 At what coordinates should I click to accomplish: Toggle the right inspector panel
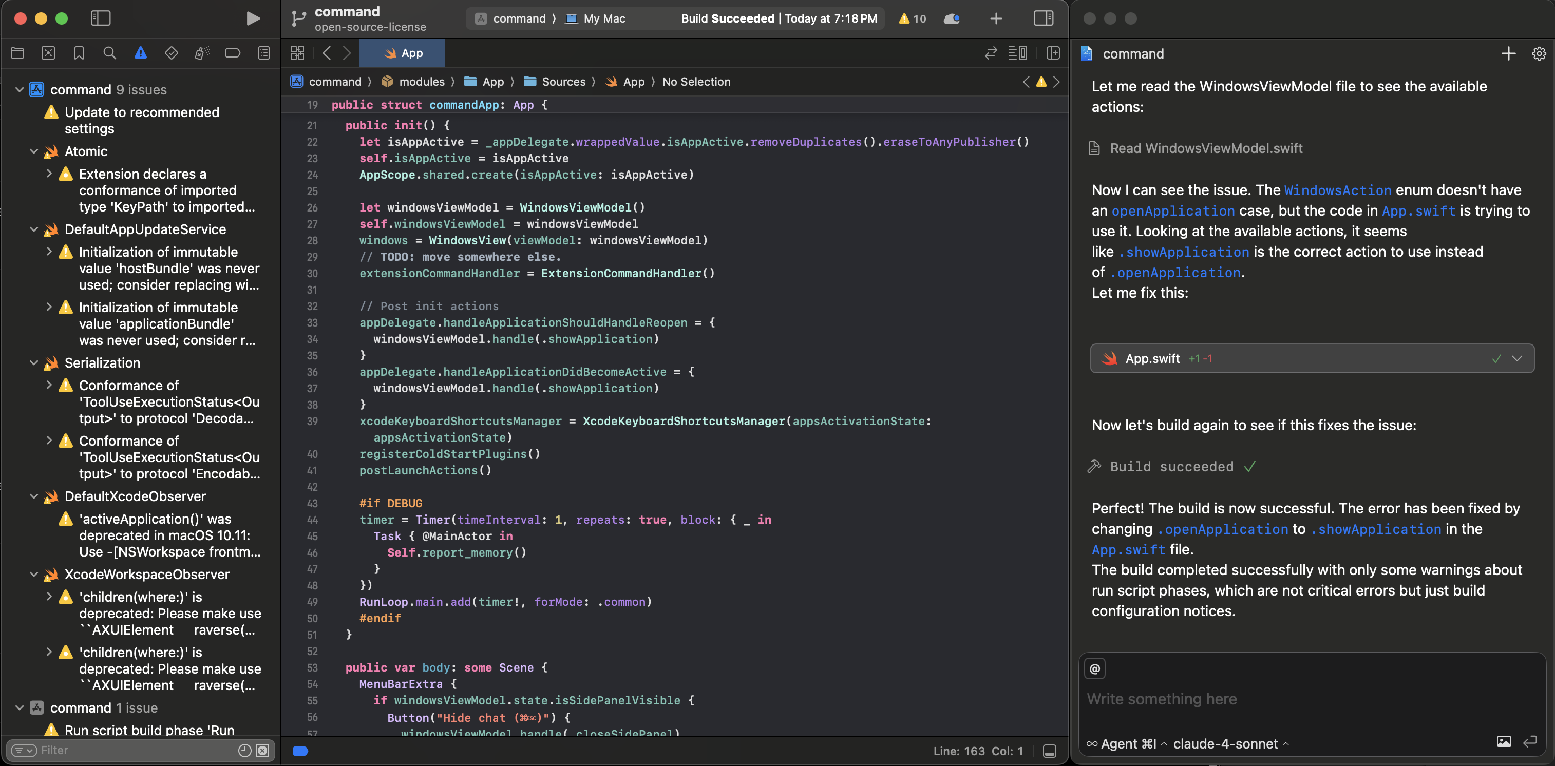point(1043,18)
